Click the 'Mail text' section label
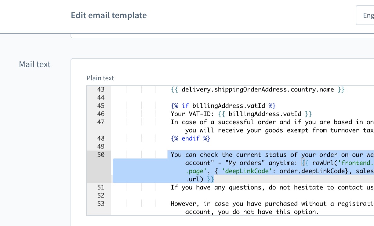This screenshot has height=226, width=374. tap(35, 64)
